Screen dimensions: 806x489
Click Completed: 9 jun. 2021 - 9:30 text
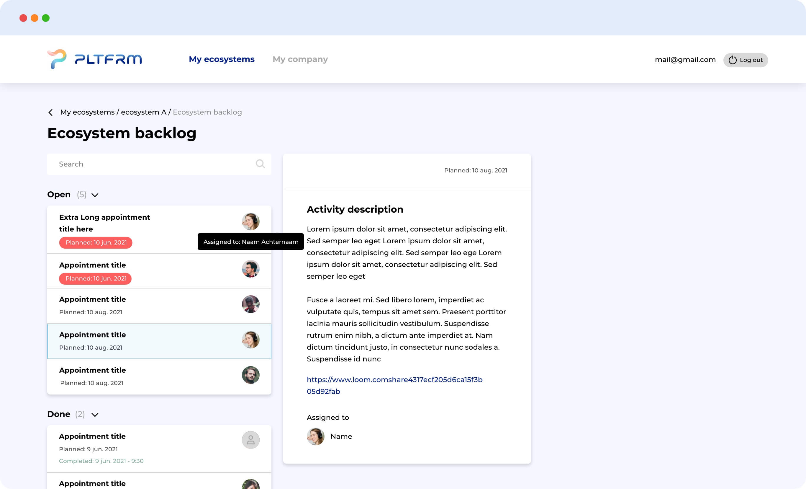101,461
